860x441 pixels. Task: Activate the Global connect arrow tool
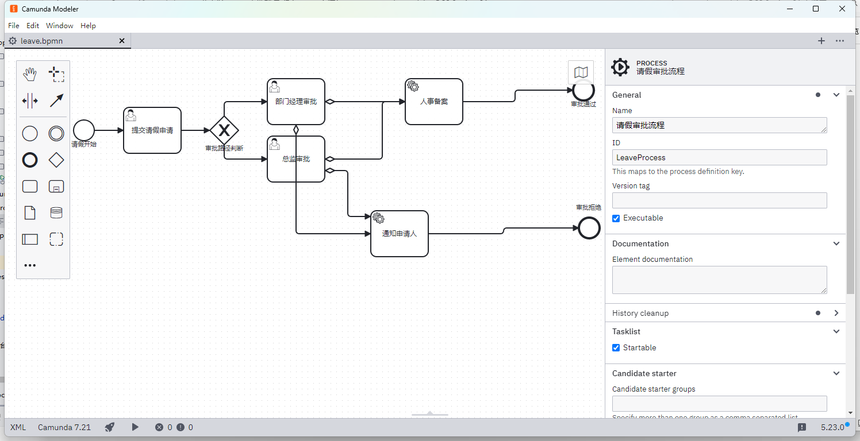pyautogui.click(x=56, y=100)
